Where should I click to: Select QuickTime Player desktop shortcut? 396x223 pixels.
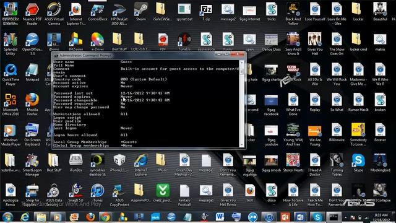point(11,74)
